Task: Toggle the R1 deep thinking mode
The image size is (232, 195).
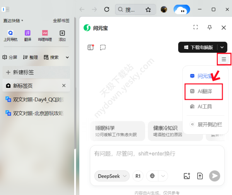Action: tap(137, 176)
